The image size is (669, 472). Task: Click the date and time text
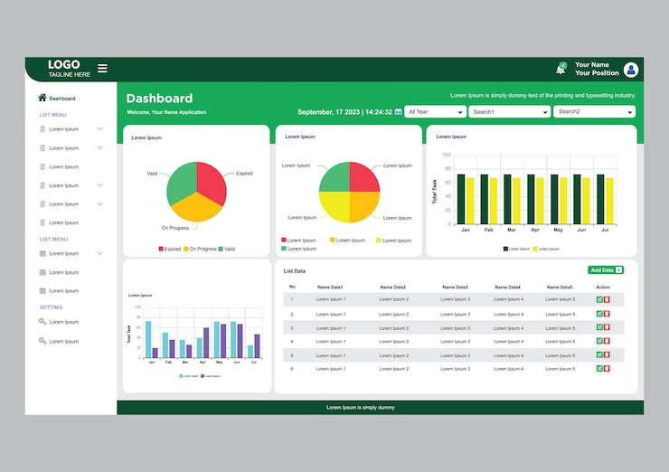[x=344, y=112]
